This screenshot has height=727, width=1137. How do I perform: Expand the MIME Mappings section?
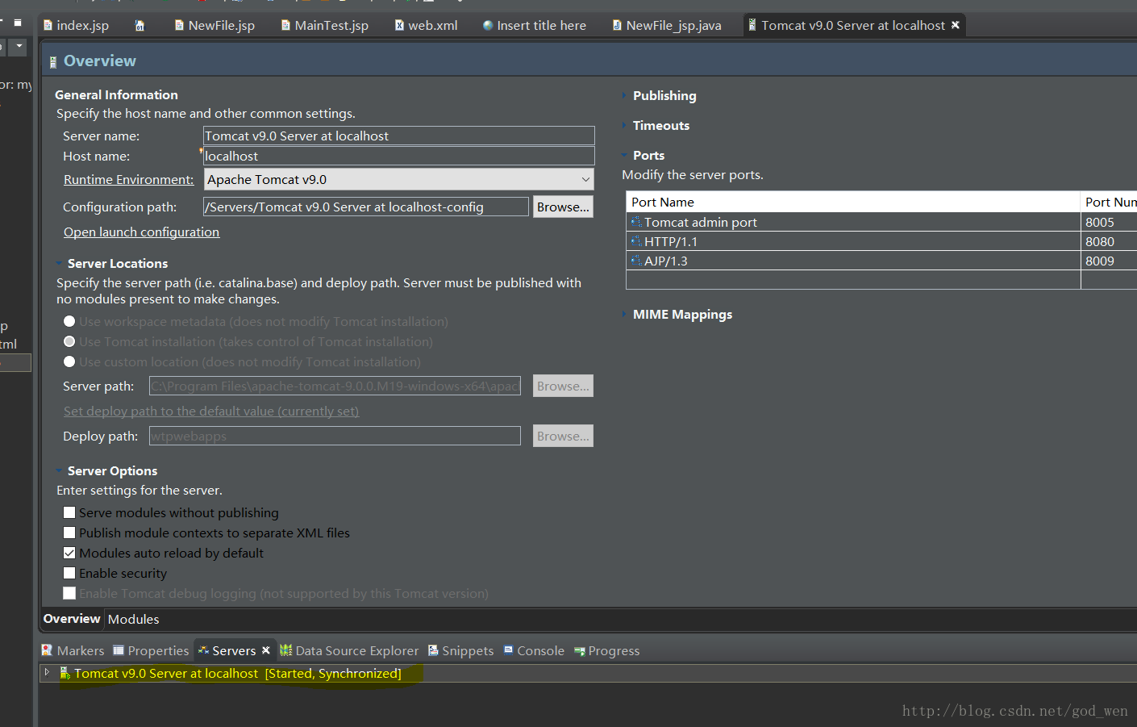[x=624, y=315]
